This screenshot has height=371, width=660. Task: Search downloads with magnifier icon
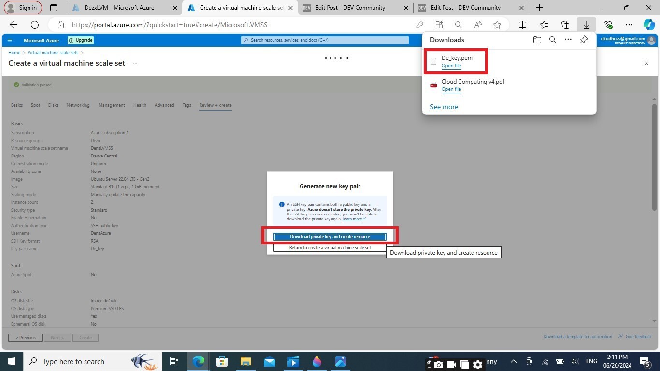(x=552, y=40)
